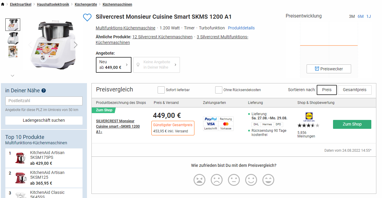Switch price history to 1J
The image size is (382, 198).
pos(369,16)
